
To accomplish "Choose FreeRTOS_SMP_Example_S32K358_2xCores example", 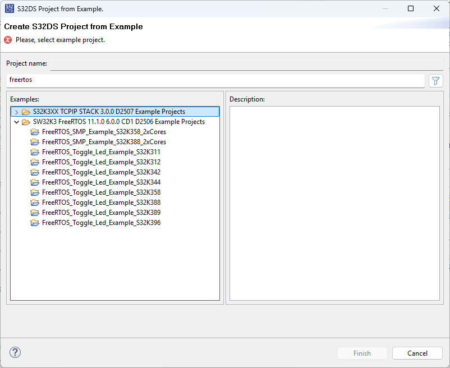I will (104, 132).
